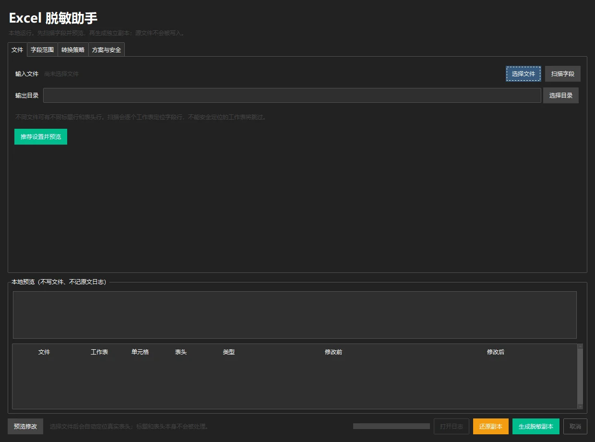Click inside the 本地预览 text area
Viewport: 595px width, 442px height.
pos(295,315)
